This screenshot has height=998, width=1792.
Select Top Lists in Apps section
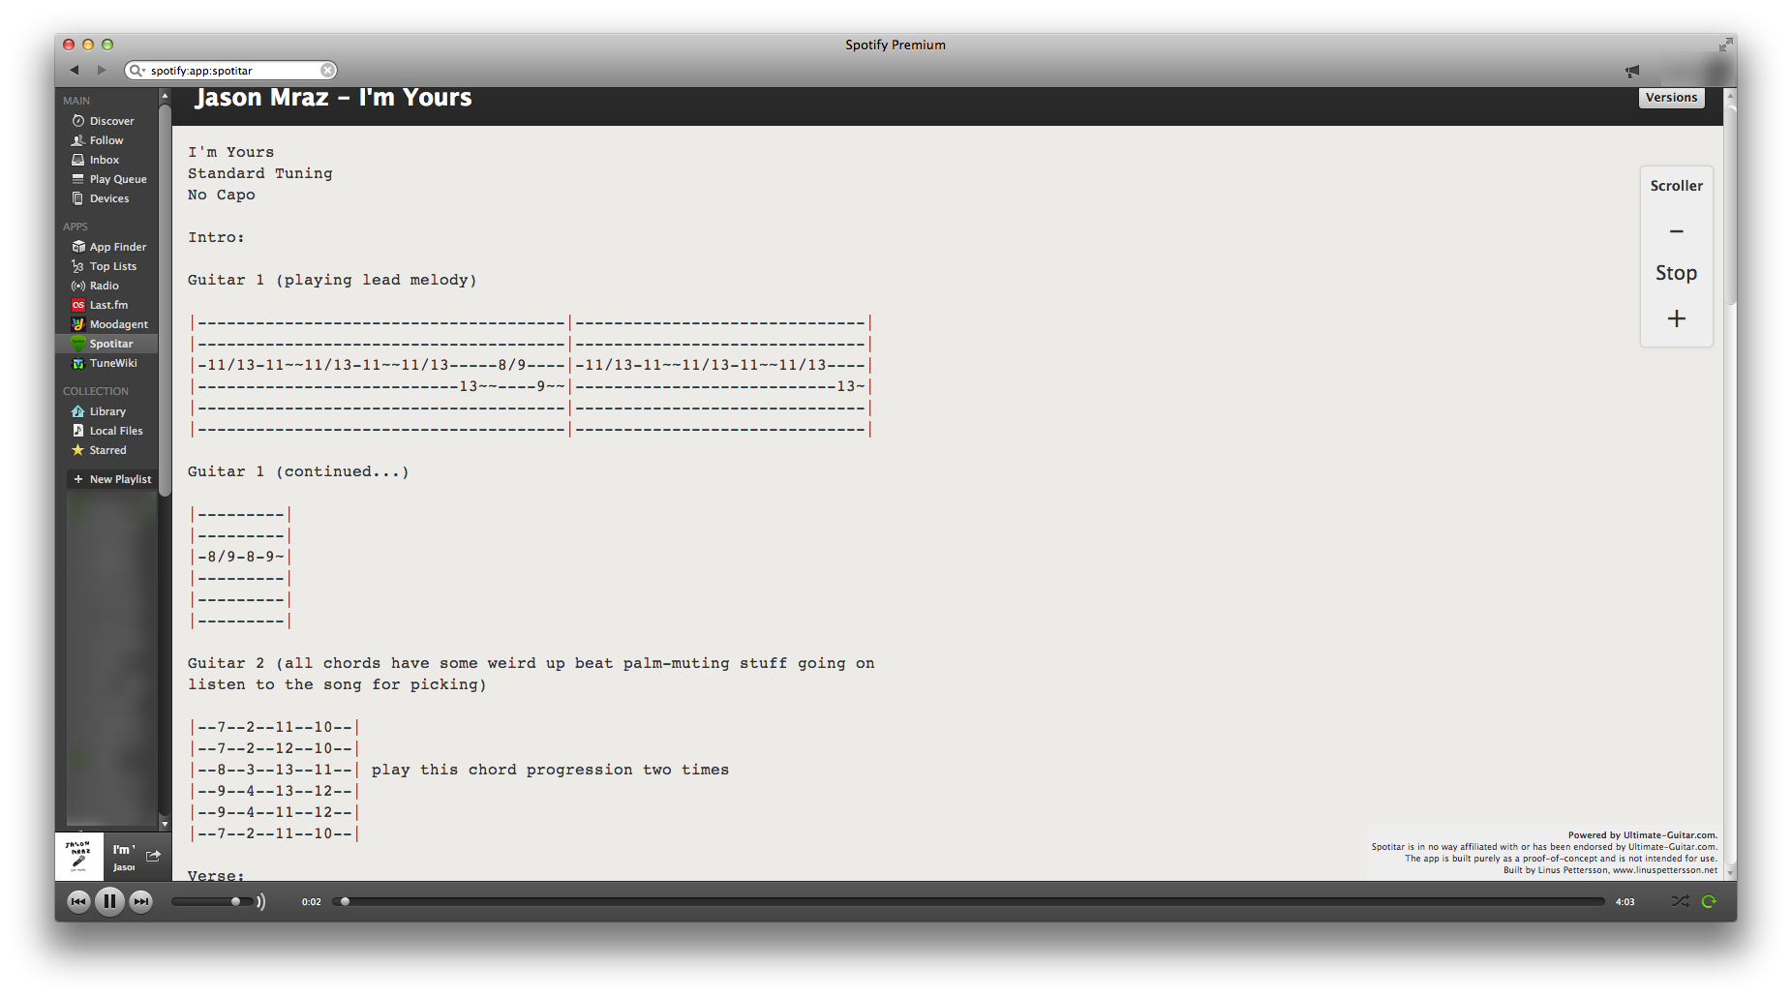click(112, 266)
